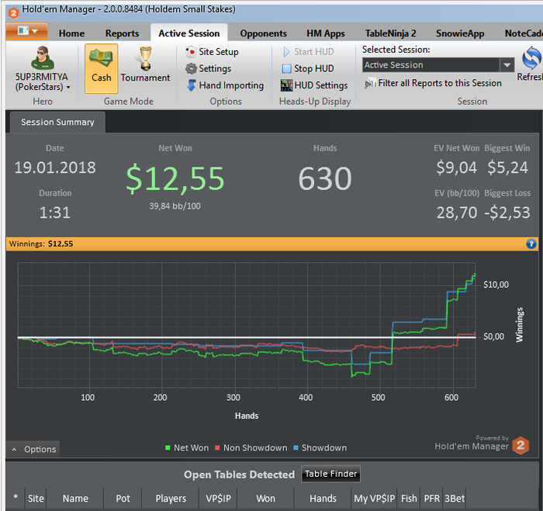Go to the Opponents tab

263,33
